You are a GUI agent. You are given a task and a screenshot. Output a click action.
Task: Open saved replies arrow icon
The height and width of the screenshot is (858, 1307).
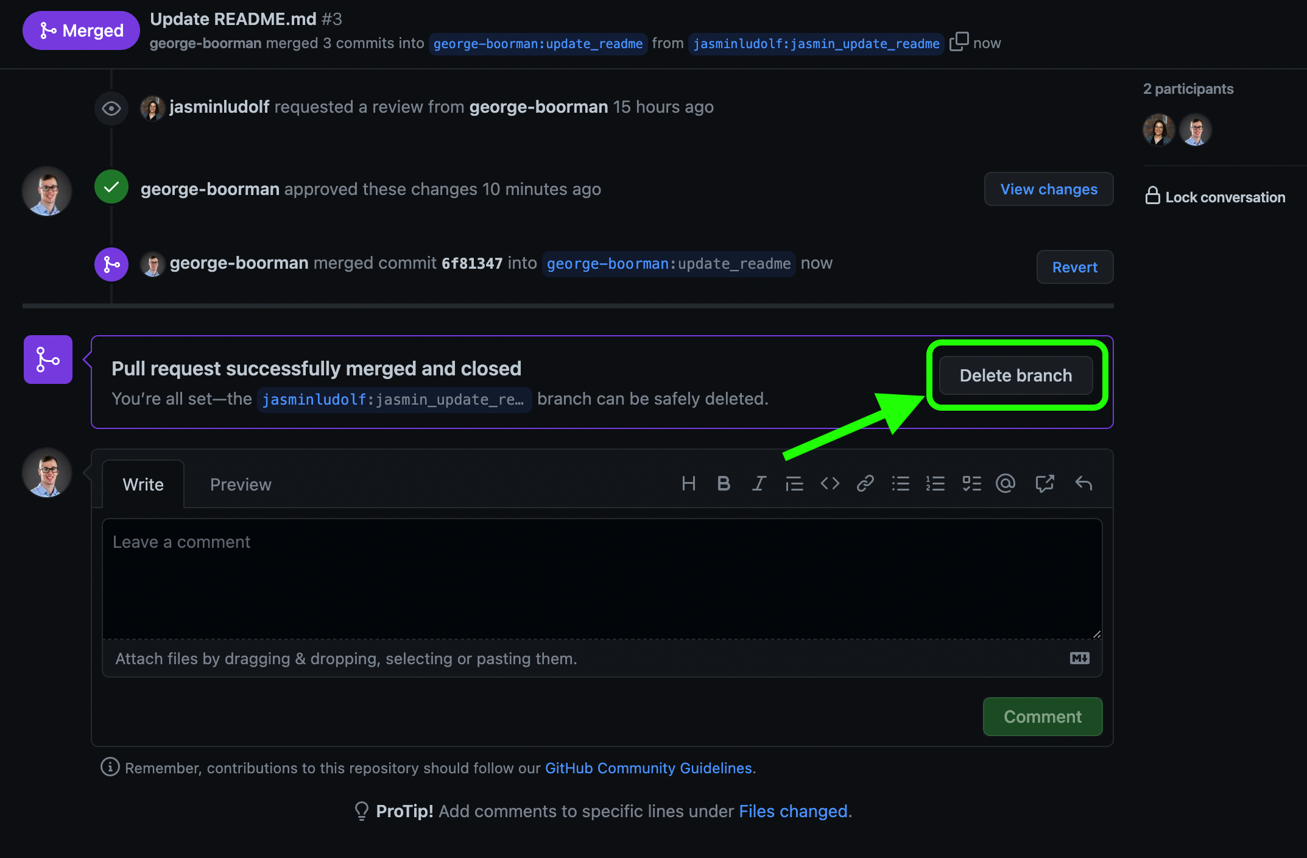click(x=1083, y=484)
